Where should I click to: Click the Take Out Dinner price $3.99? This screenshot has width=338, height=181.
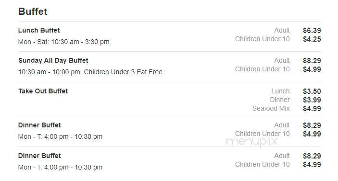click(312, 100)
